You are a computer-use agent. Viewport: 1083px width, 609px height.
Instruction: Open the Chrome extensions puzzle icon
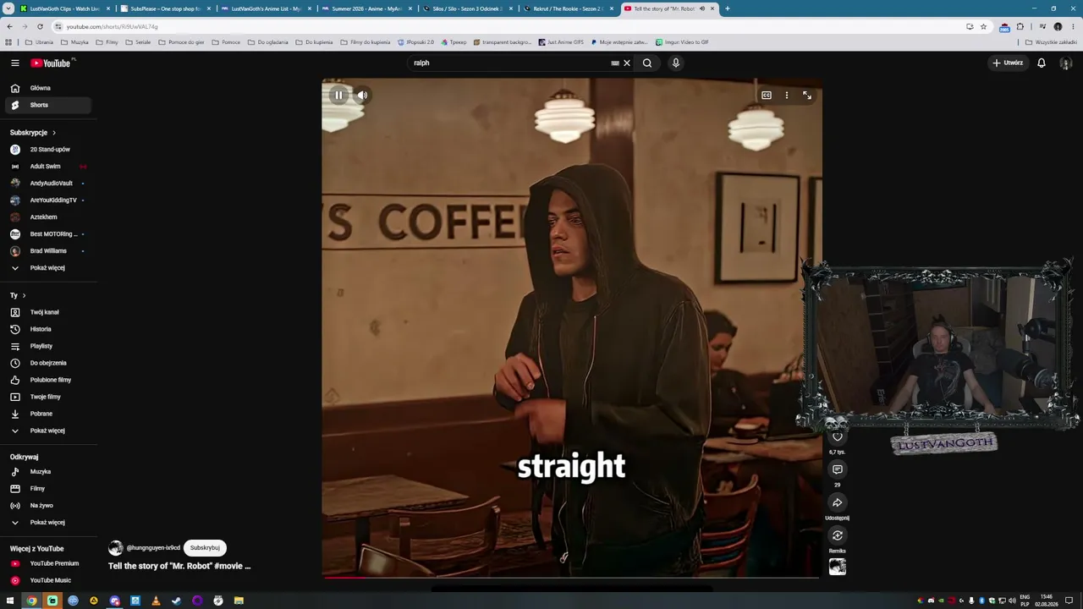coord(1020,26)
